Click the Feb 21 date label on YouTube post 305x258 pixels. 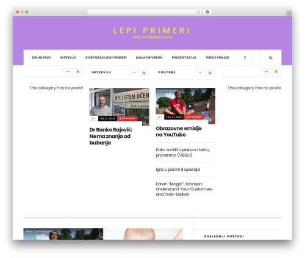[174, 117]
